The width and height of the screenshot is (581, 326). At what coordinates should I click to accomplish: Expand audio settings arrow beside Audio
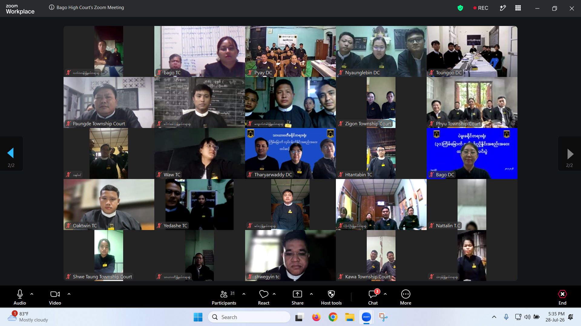click(32, 294)
